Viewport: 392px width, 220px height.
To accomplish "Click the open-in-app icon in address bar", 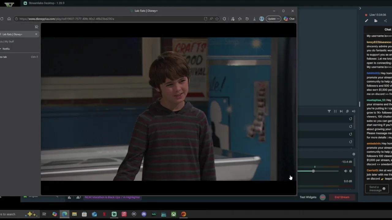I will click(205, 19).
